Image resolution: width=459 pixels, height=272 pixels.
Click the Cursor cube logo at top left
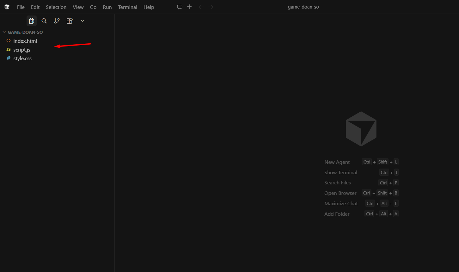coord(7,7)
